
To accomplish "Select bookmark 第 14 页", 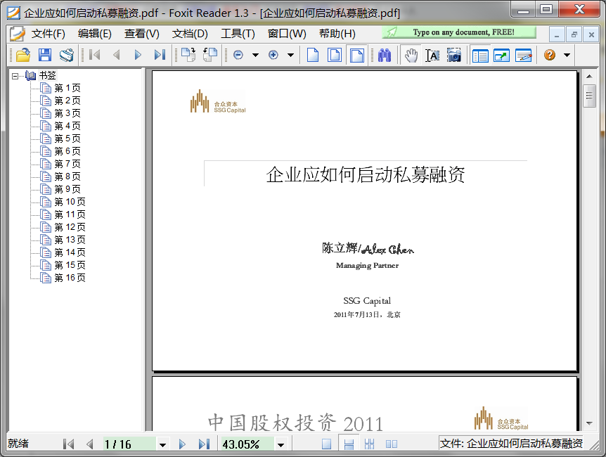I will point(70,252).
